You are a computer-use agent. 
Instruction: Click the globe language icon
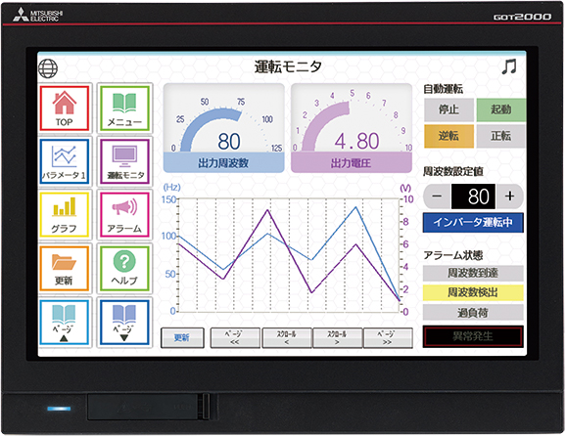pyautogui.click(x=48, y=68)
